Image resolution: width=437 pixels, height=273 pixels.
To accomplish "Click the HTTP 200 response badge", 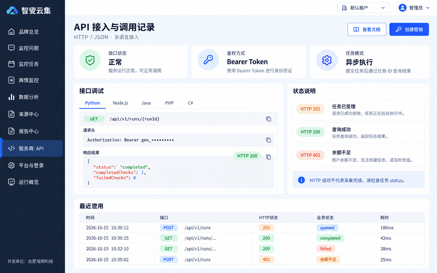I will [247, 156].
